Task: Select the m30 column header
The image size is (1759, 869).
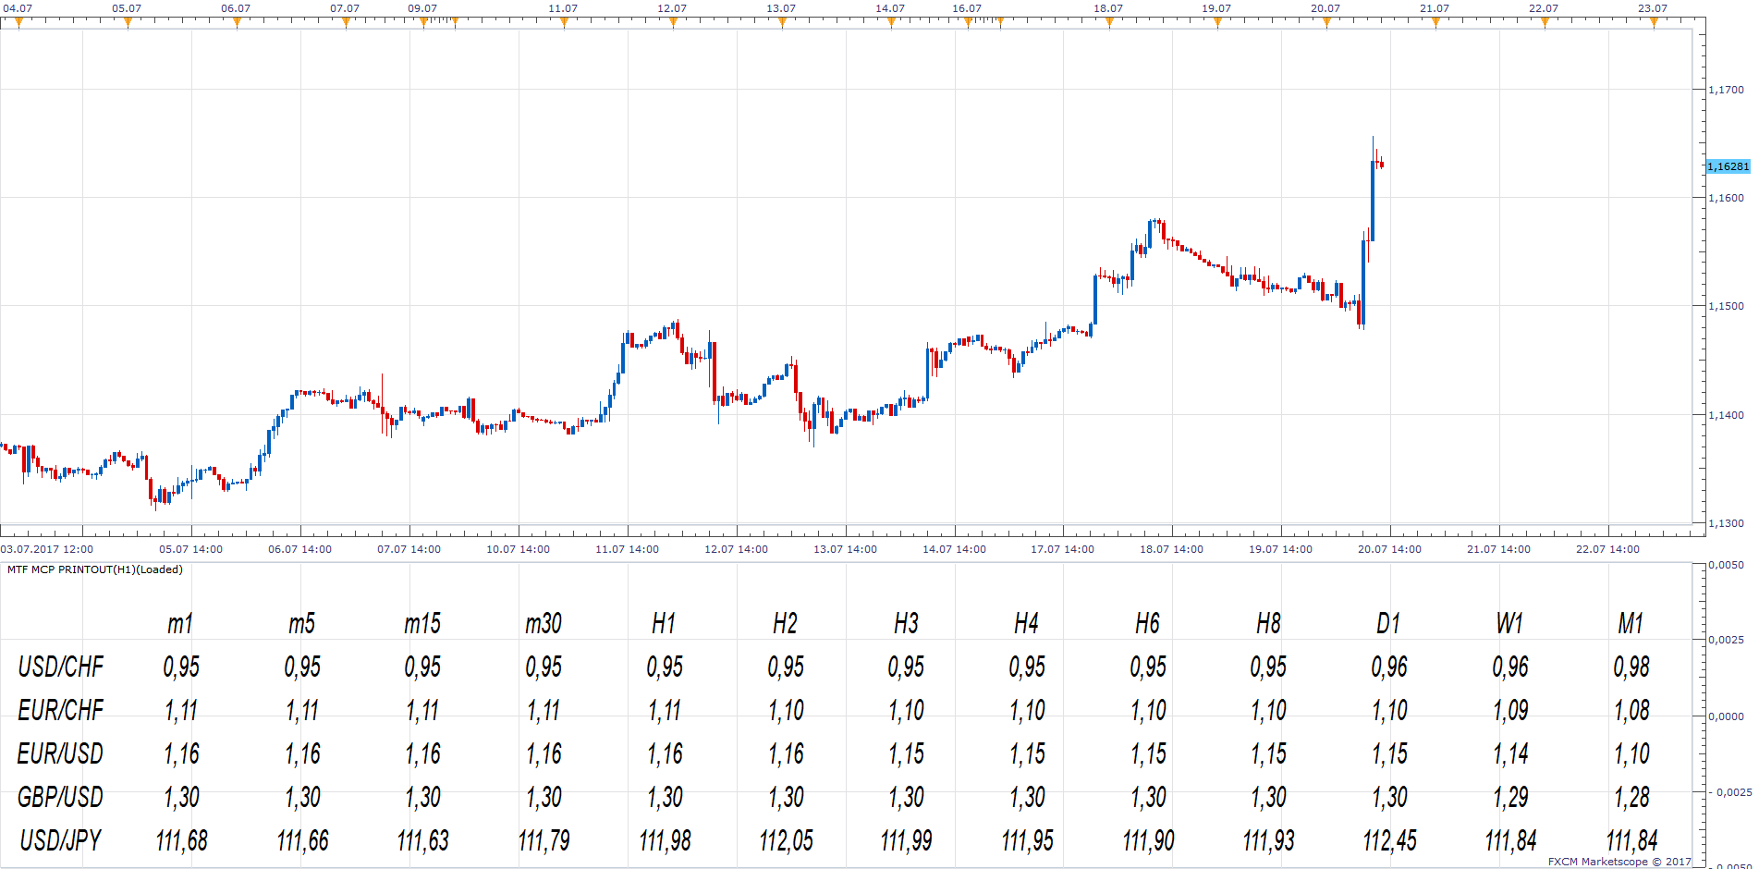Action: tap(544, 624)
